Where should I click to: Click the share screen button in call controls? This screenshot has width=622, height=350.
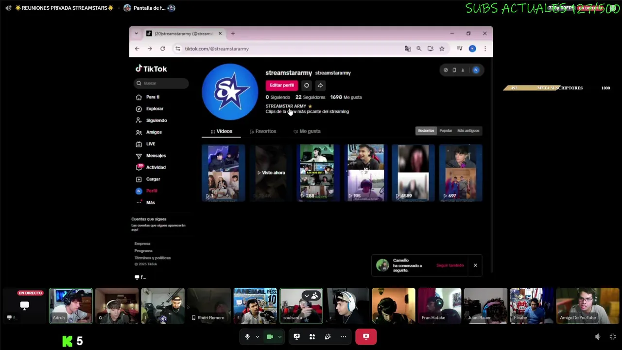point(297,336)
